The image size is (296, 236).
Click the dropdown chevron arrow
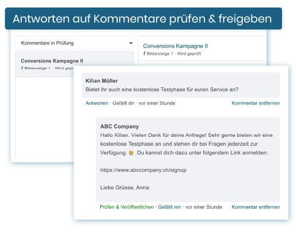(131, 43)
